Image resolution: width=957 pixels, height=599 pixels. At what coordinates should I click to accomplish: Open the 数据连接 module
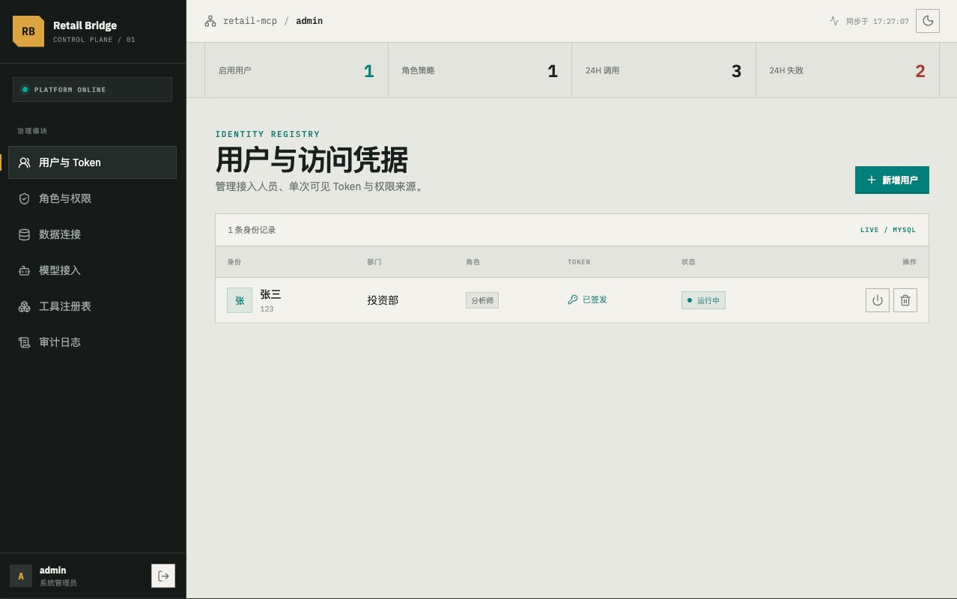click(92, 234)
